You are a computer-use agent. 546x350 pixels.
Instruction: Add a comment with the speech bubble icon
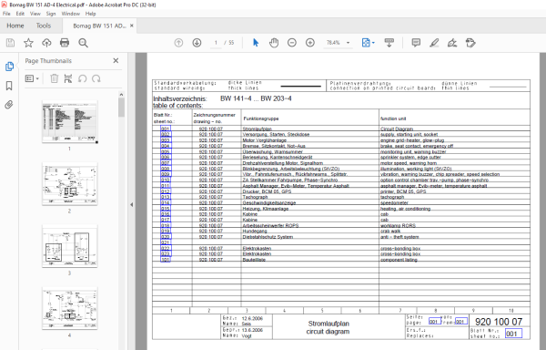416,43
